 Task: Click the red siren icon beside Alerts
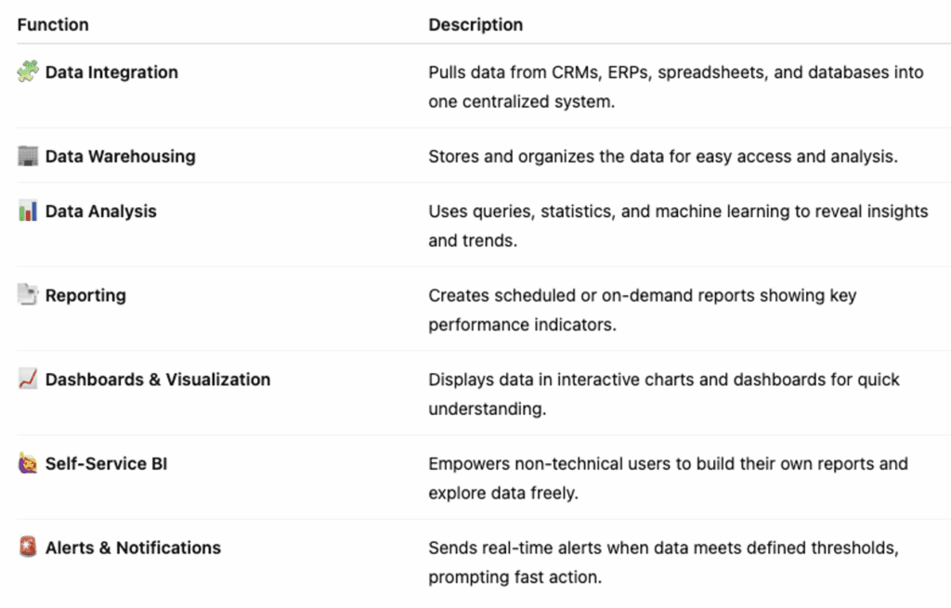(28, 548)
